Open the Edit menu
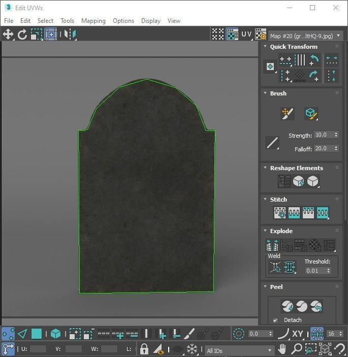Image resolution: width=348 pixels, height=357 pixels. tap(25, 21)
